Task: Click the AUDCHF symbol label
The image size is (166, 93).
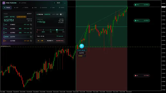Action: click(x=29, y=14)
